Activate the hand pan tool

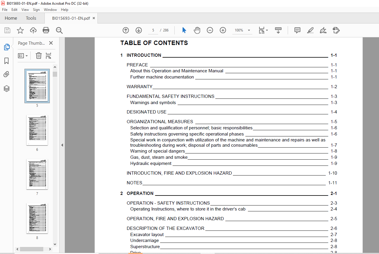(197, 30)
